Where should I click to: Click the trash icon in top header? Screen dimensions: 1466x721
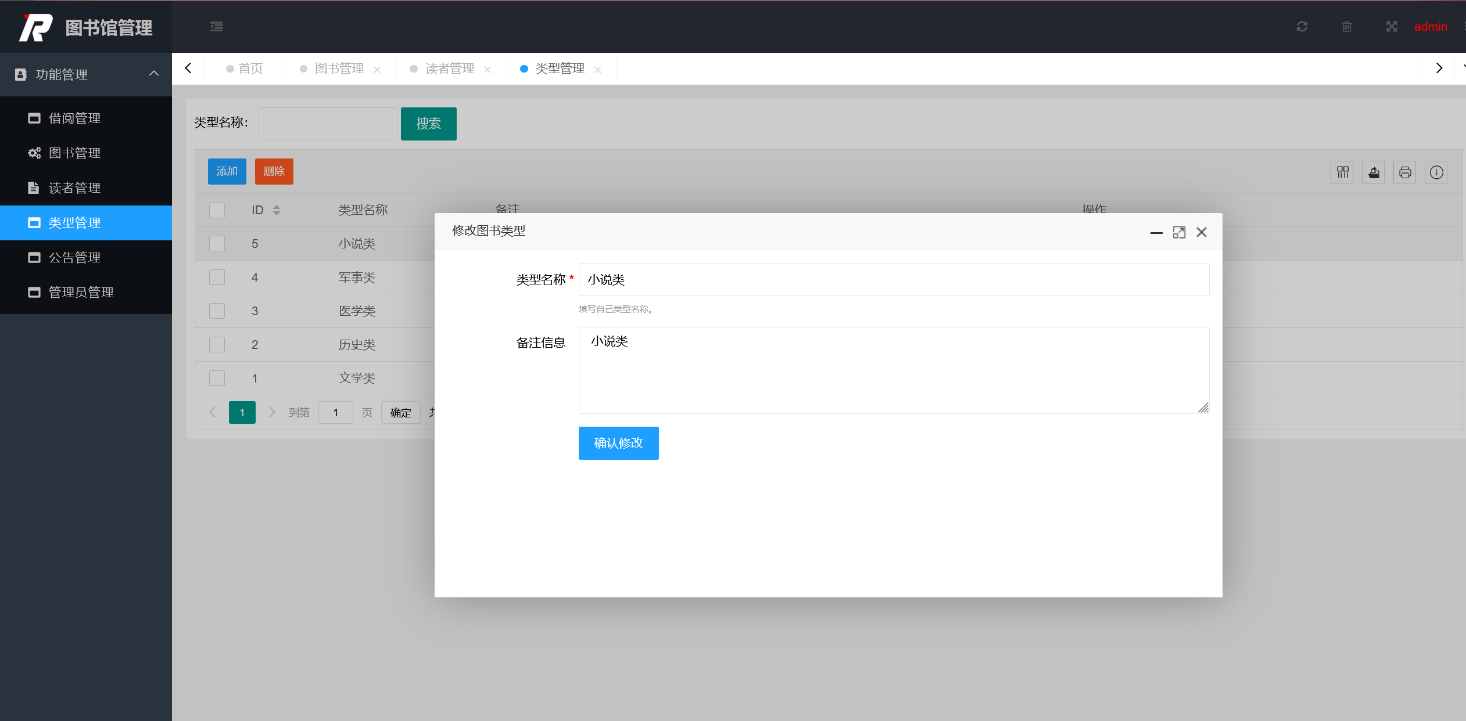(1346, 27)
